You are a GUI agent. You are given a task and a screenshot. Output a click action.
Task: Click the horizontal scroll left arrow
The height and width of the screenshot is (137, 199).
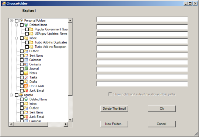pos(11,124)
